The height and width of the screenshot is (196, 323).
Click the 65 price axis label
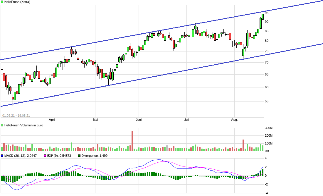pyautogui.click(x=267, y=74)
